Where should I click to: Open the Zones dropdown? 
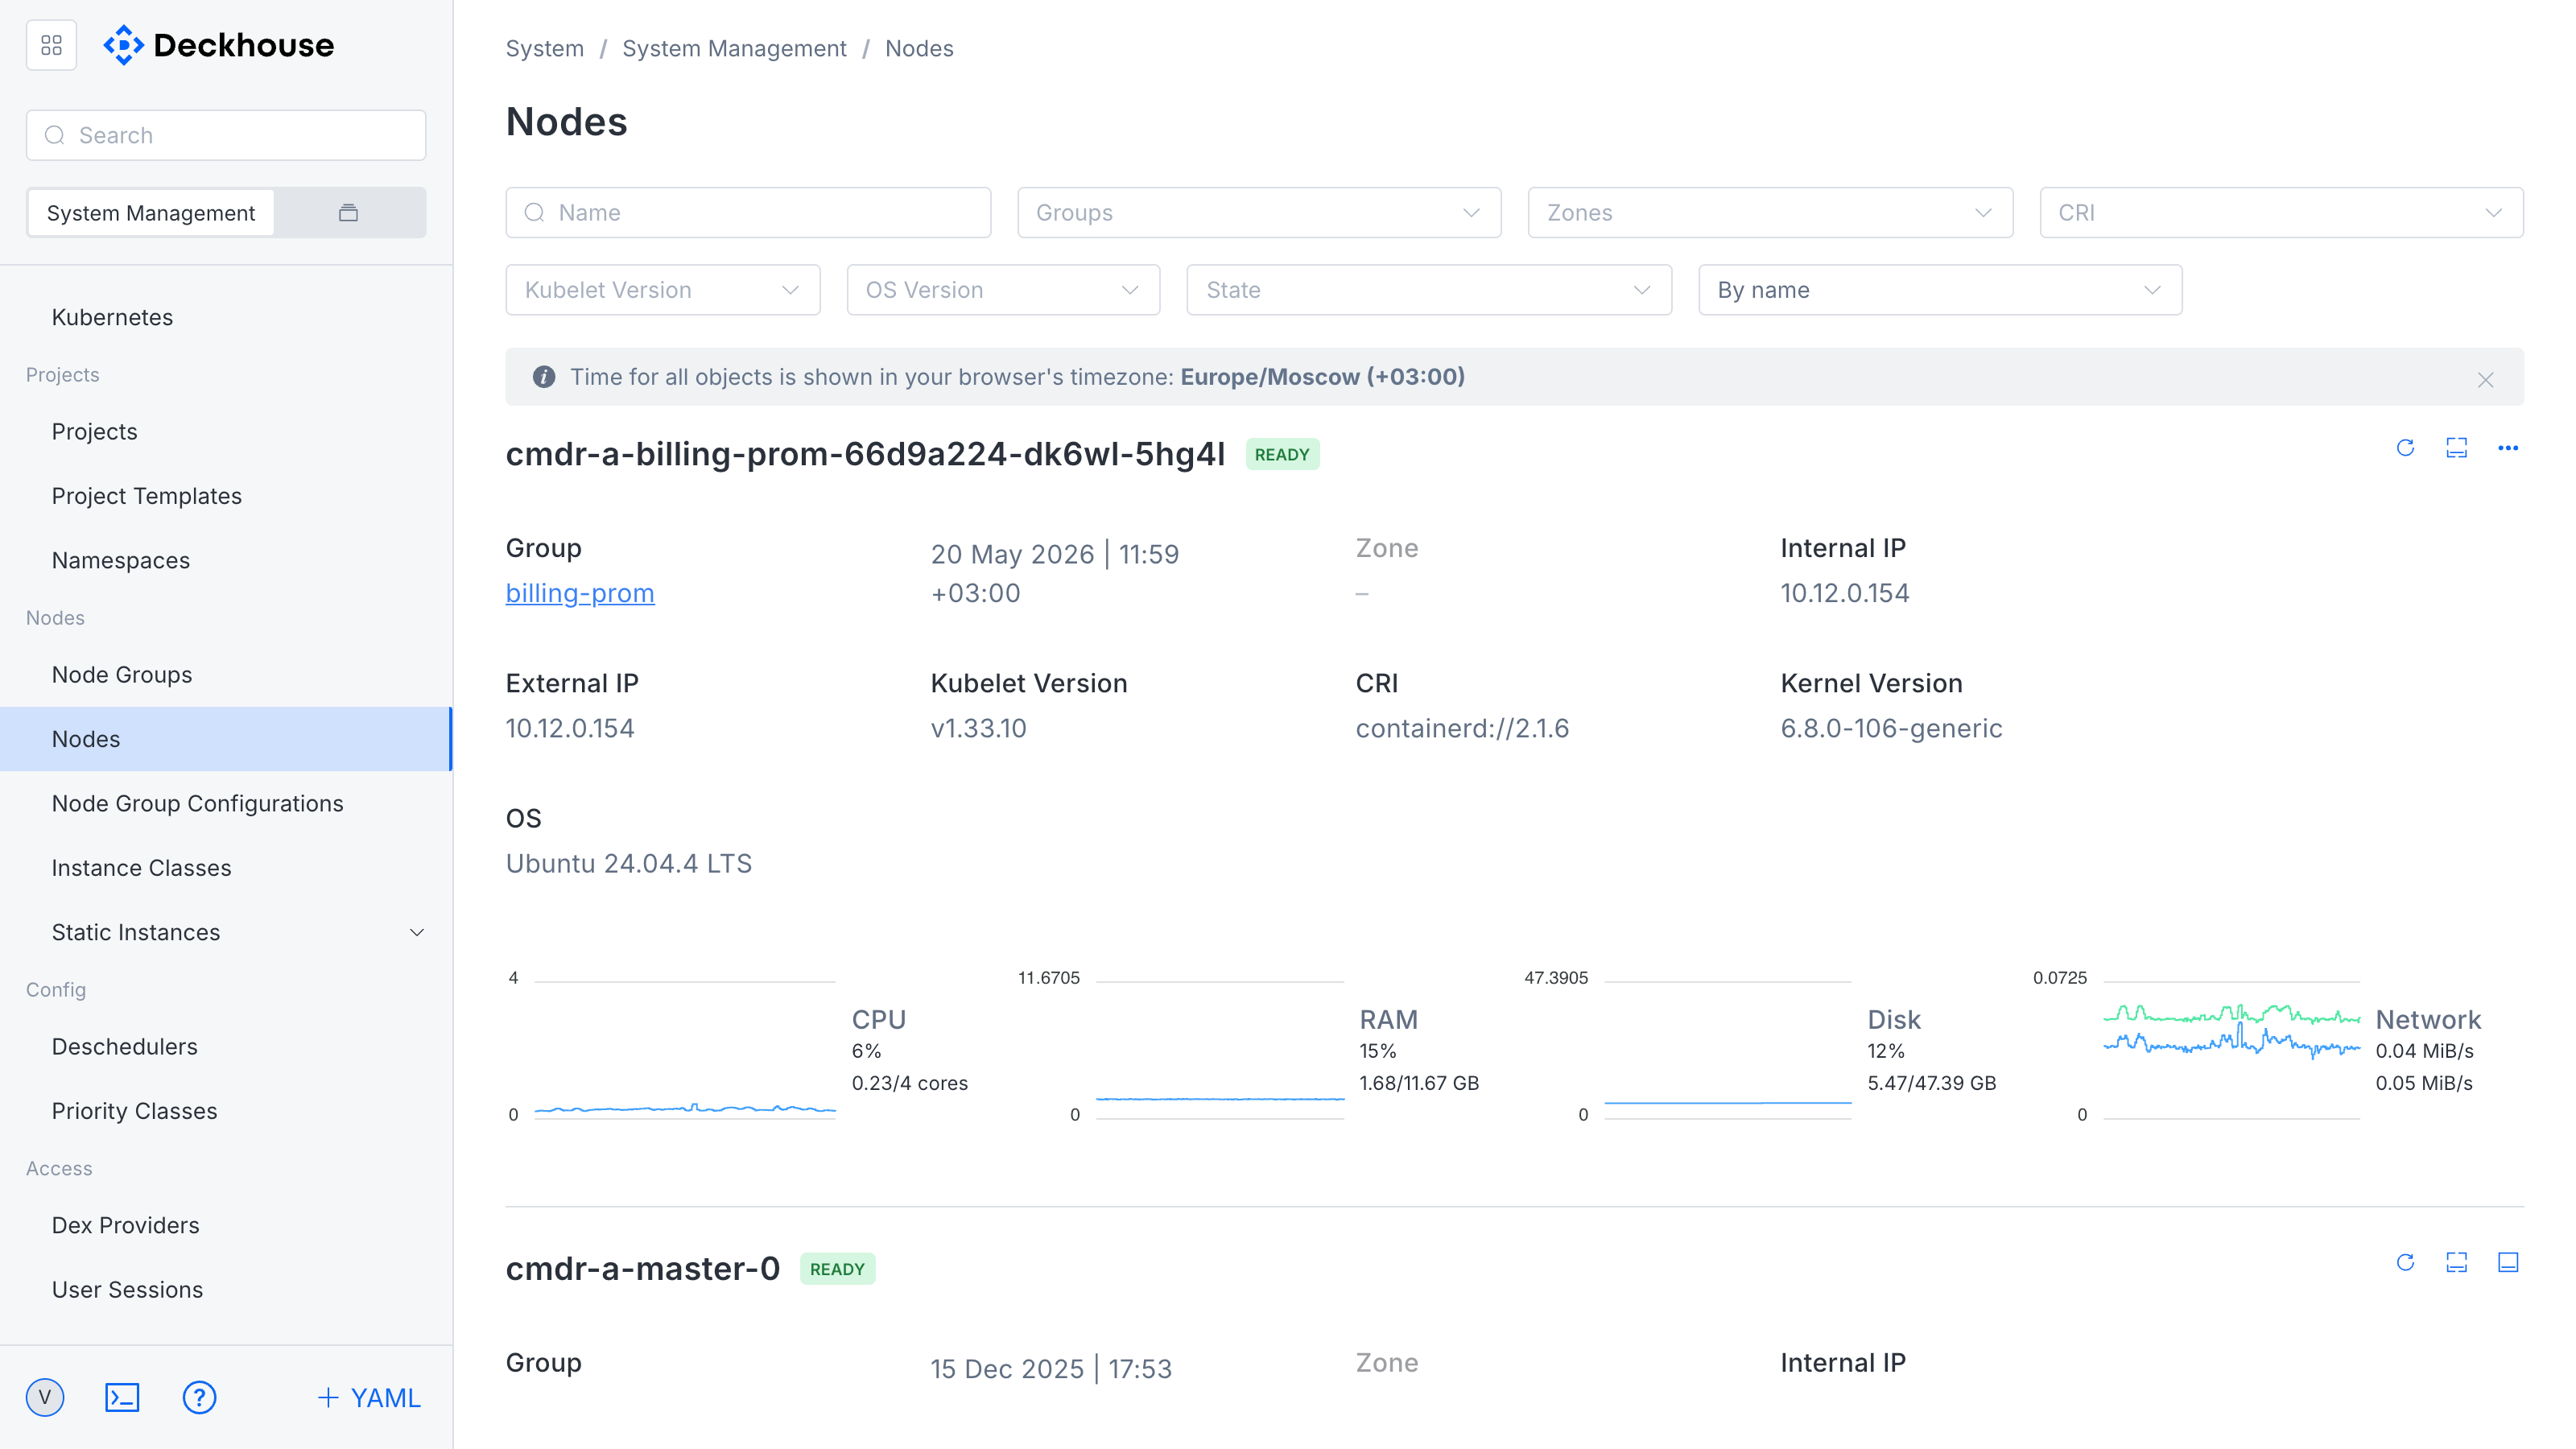(x=1770, y=212)
